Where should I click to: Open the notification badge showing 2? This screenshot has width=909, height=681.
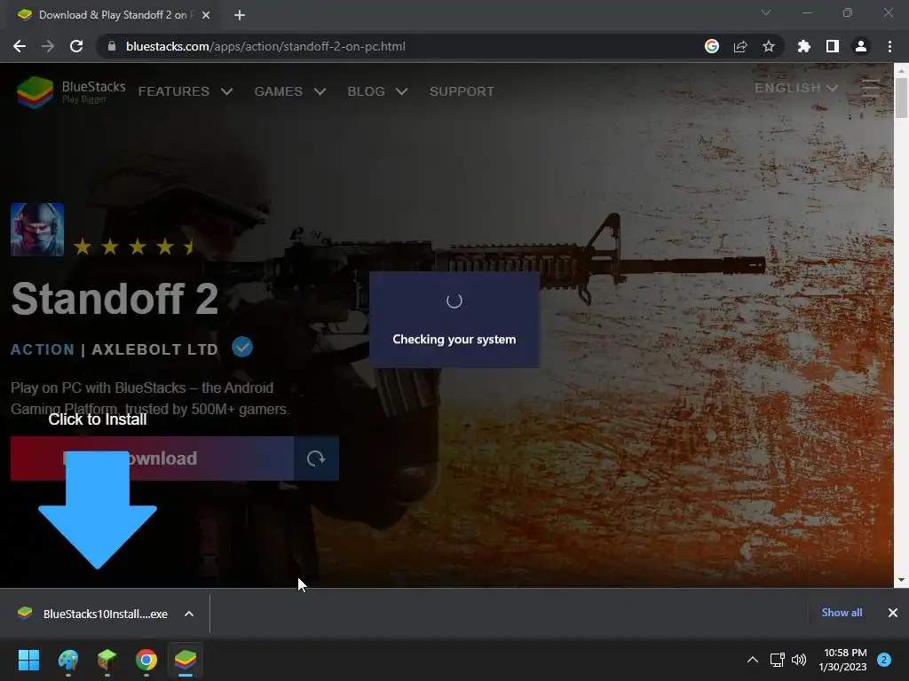pyautogui.click(x=884, y=660)
